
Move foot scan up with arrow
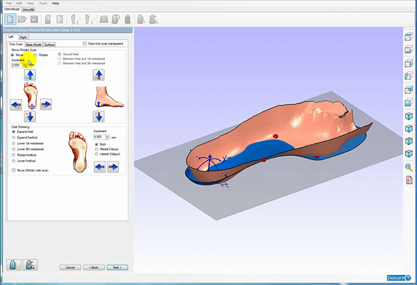(x=30, y=75)
